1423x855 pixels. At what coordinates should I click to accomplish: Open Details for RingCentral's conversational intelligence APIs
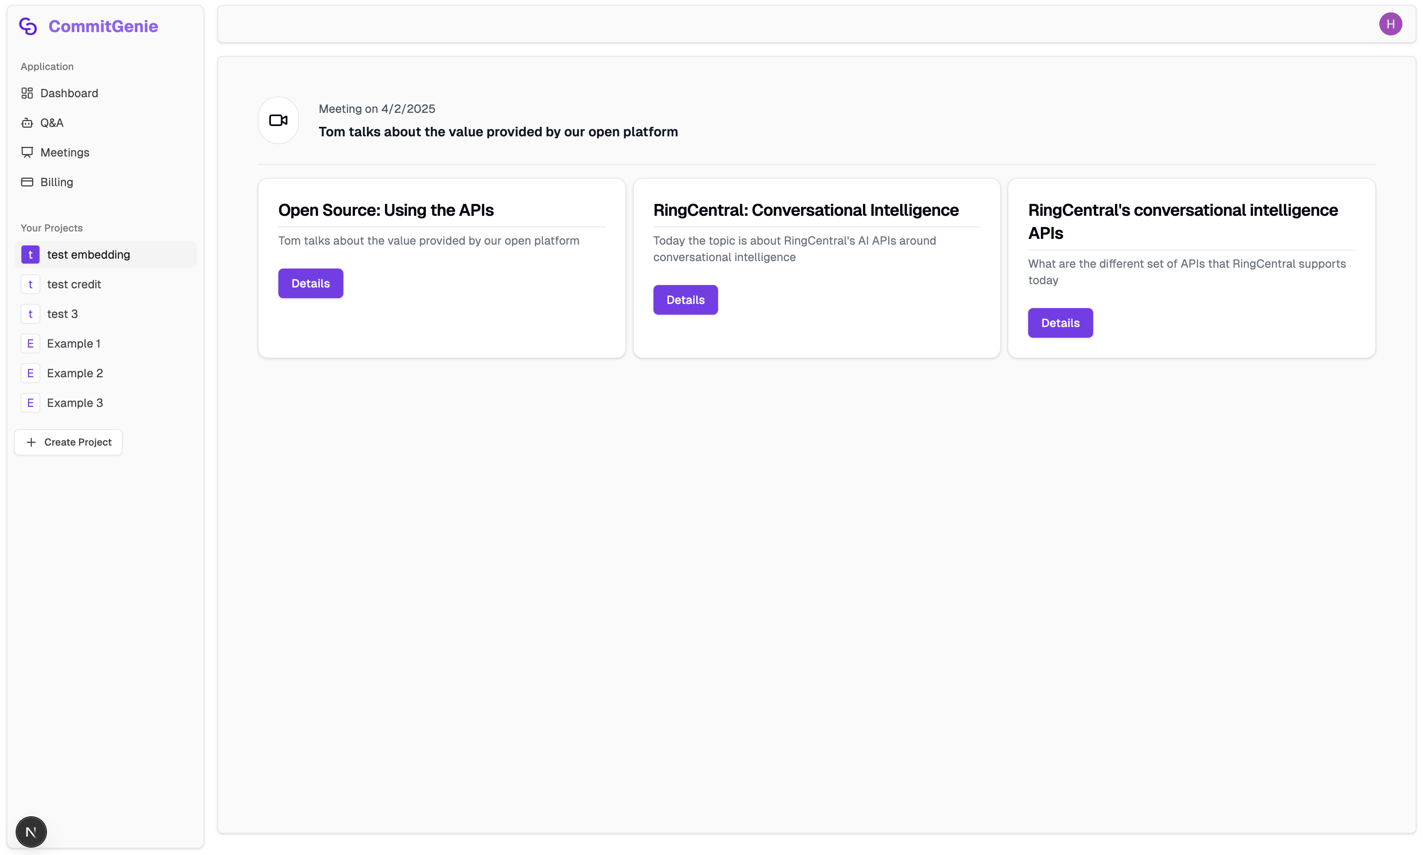pyautogui.click(x=1060, y=322)
